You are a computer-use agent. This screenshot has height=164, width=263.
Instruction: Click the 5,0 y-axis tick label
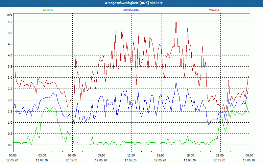click(x=10, y=33)
